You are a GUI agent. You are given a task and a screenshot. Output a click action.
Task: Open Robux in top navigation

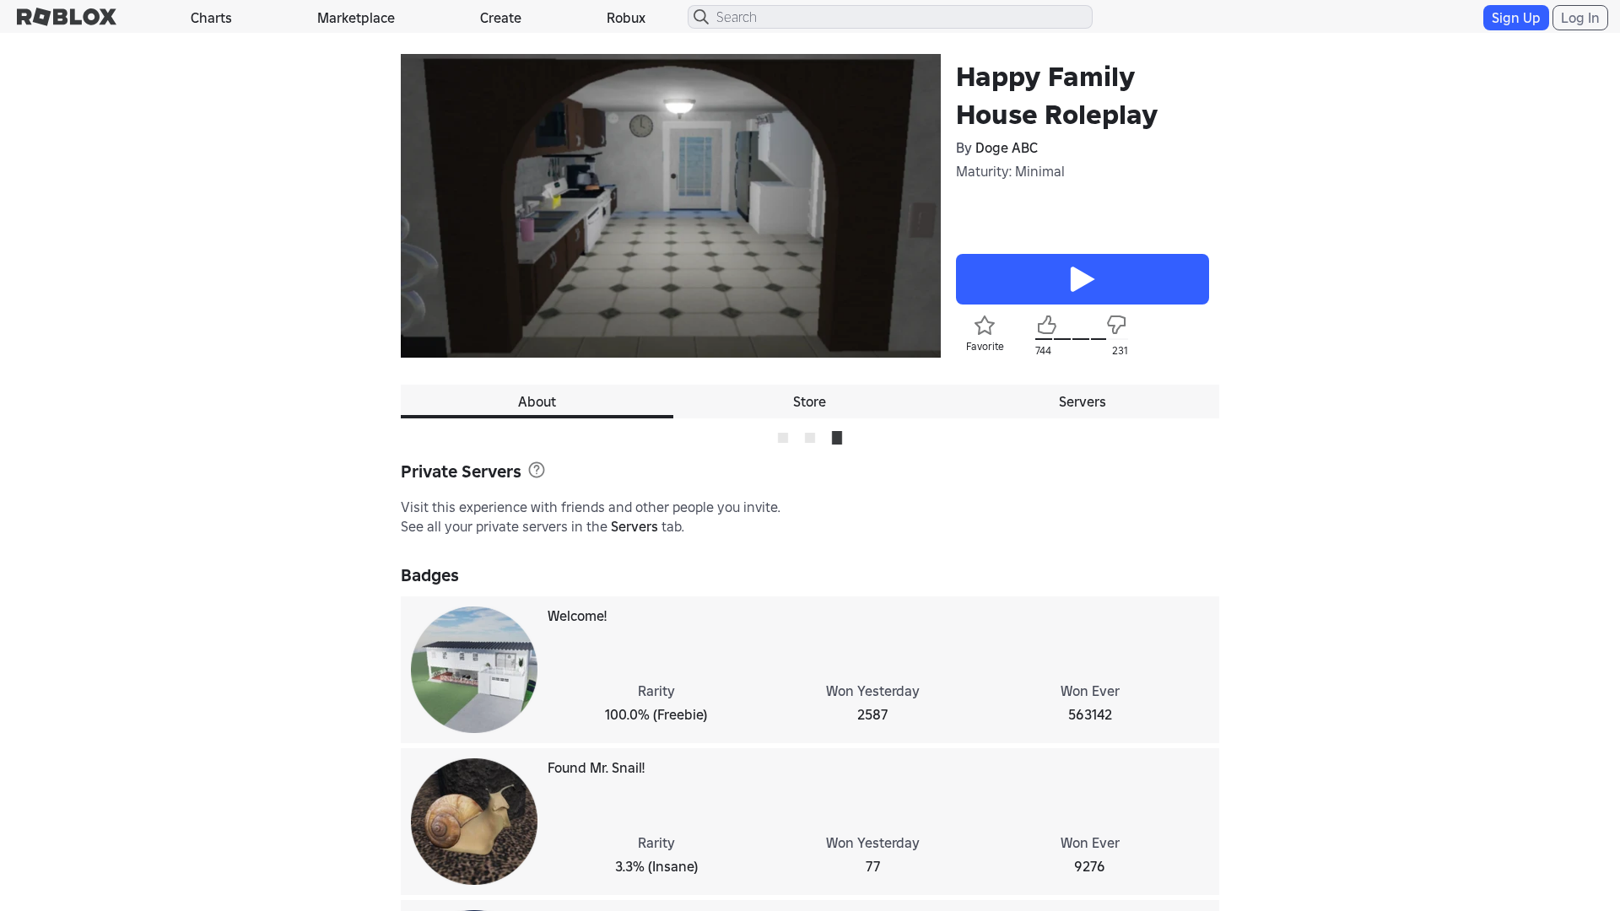pyautogui.click(x=626, y=18)
